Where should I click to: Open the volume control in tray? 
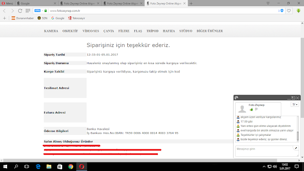[275, 167]
